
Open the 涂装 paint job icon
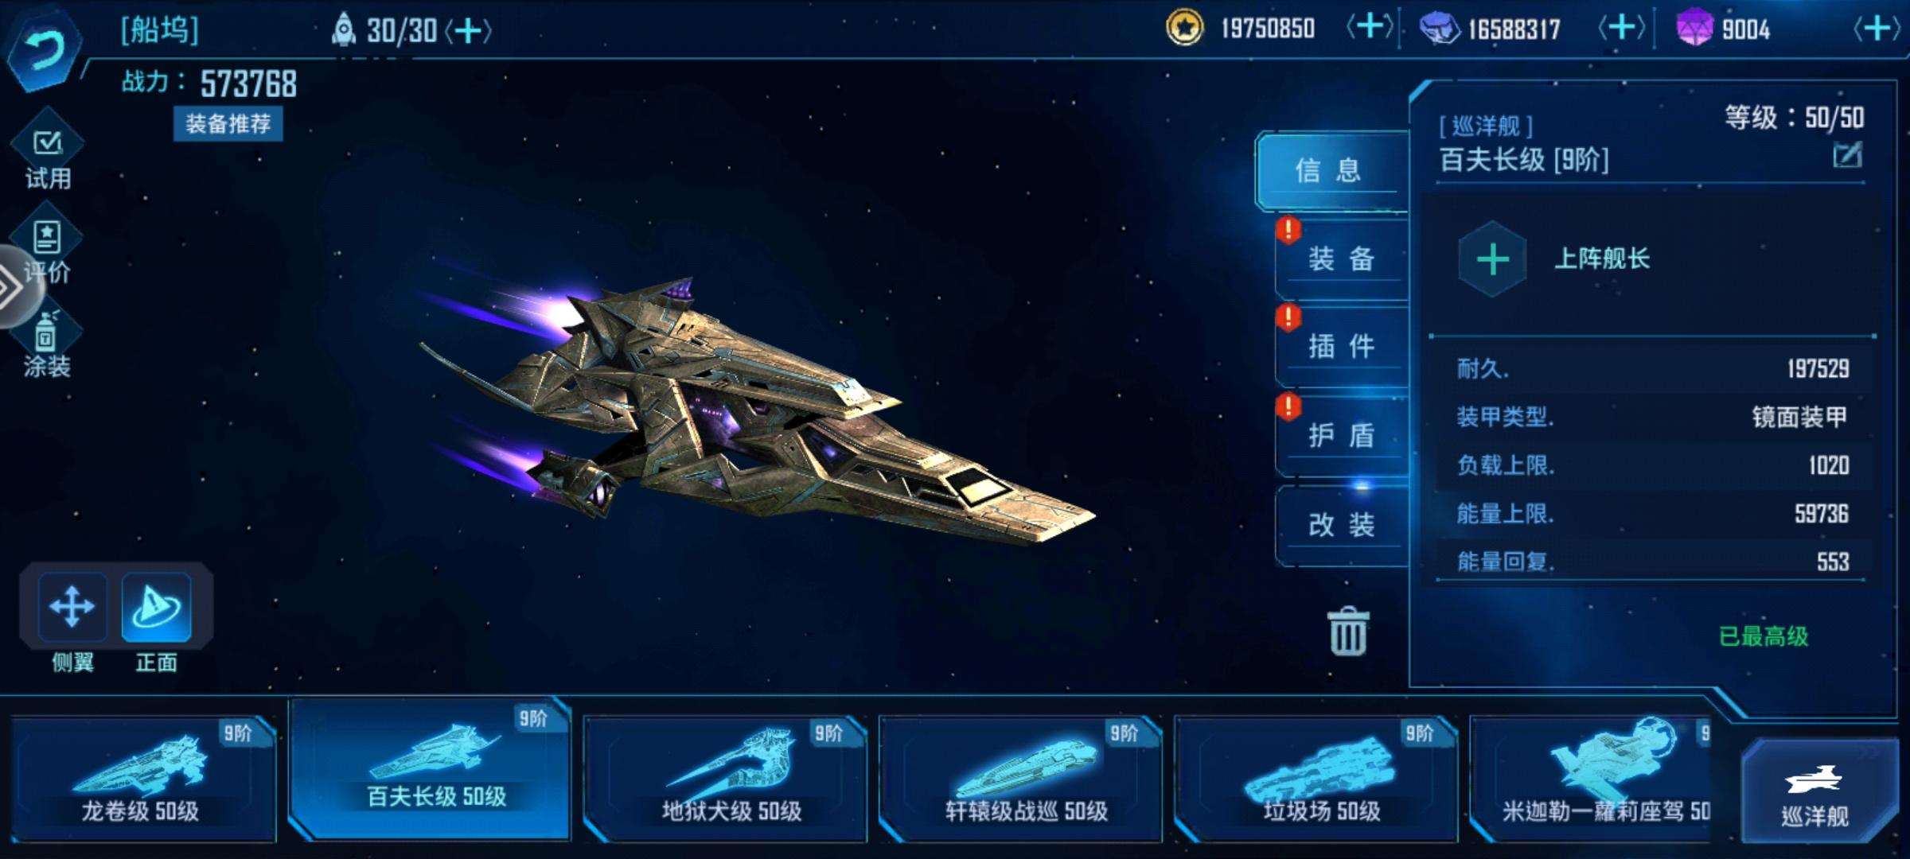pyautogui.click(x=46, y=342)
